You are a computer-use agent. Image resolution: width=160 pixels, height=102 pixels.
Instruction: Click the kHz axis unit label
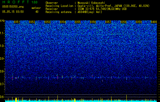[x=2, y=21]
